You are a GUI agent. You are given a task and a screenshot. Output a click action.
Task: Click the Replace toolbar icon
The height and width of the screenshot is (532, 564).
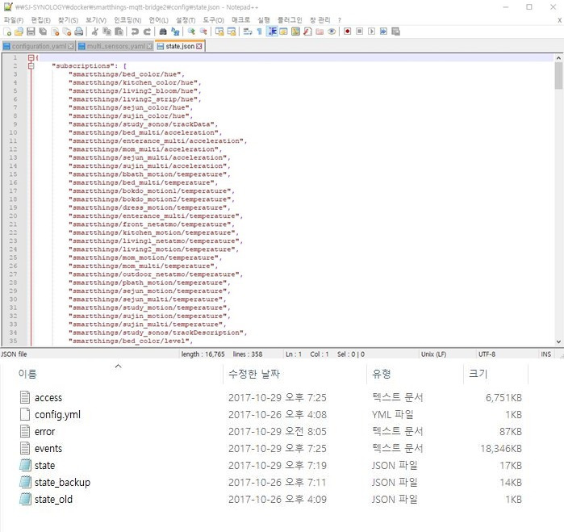pos(175,31)
